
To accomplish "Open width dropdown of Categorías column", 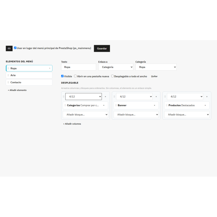I will 83,97.
